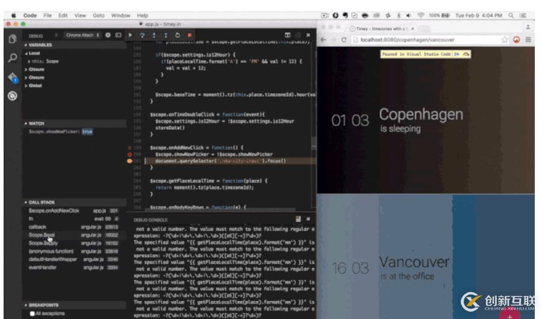Collapse the Local scope
The width and height of the screenshot is (542, 319).
coord(33,53)
